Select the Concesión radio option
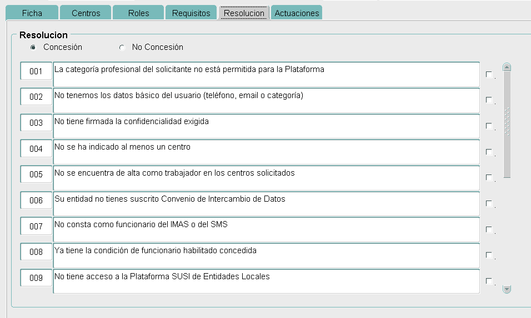The image size is (531, 318). 34,48
